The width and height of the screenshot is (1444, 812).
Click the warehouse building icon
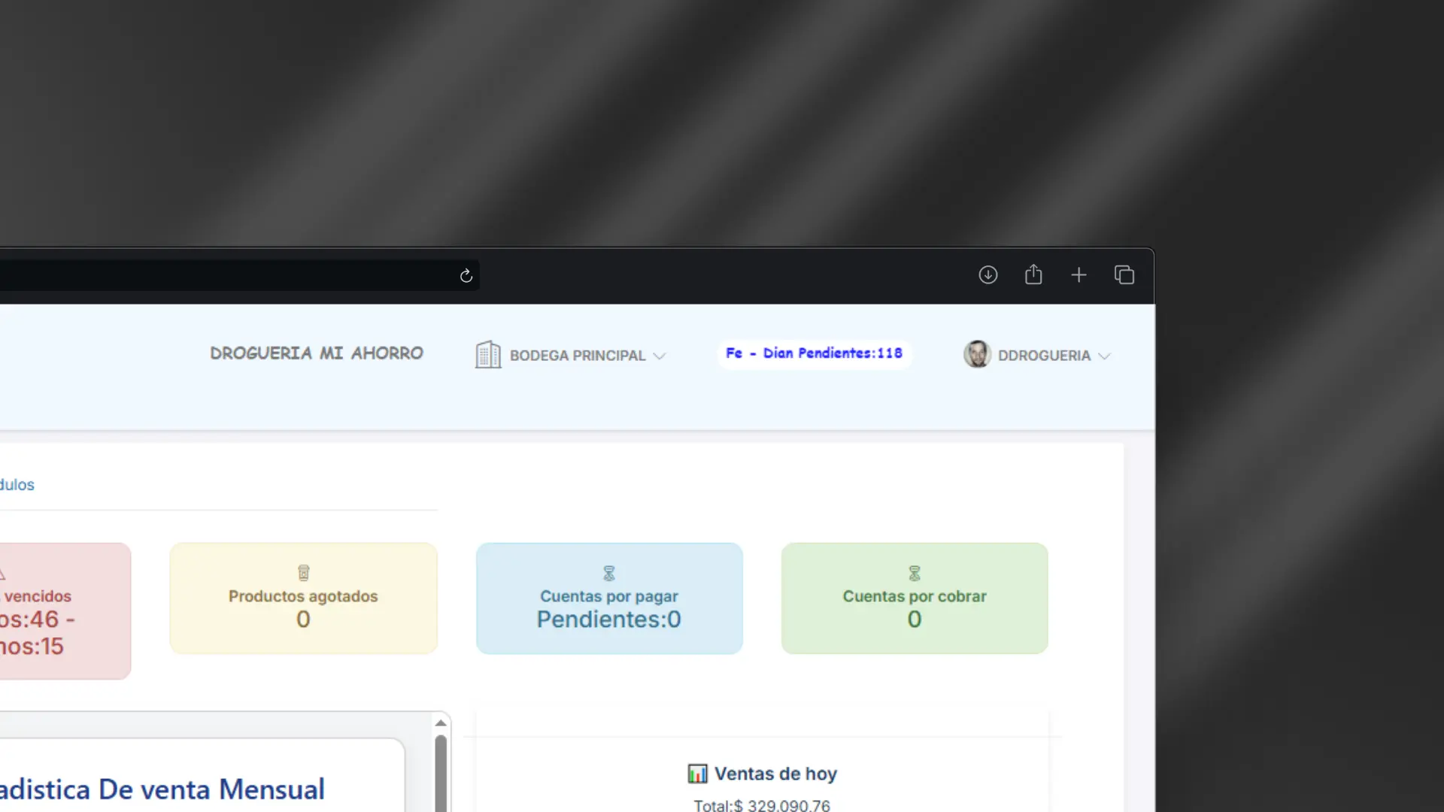487,355
